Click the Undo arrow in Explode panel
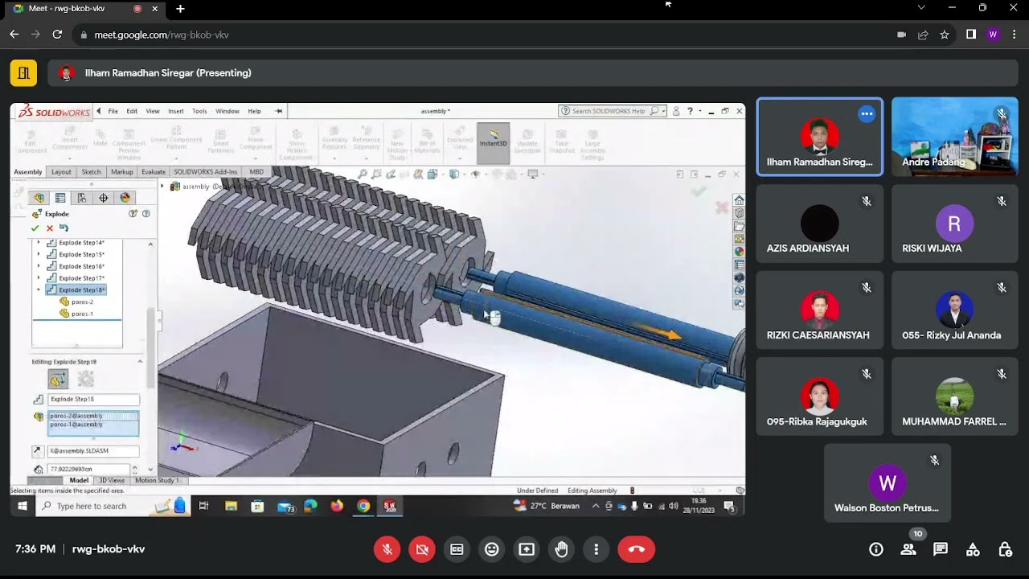 tap(64, 228)
